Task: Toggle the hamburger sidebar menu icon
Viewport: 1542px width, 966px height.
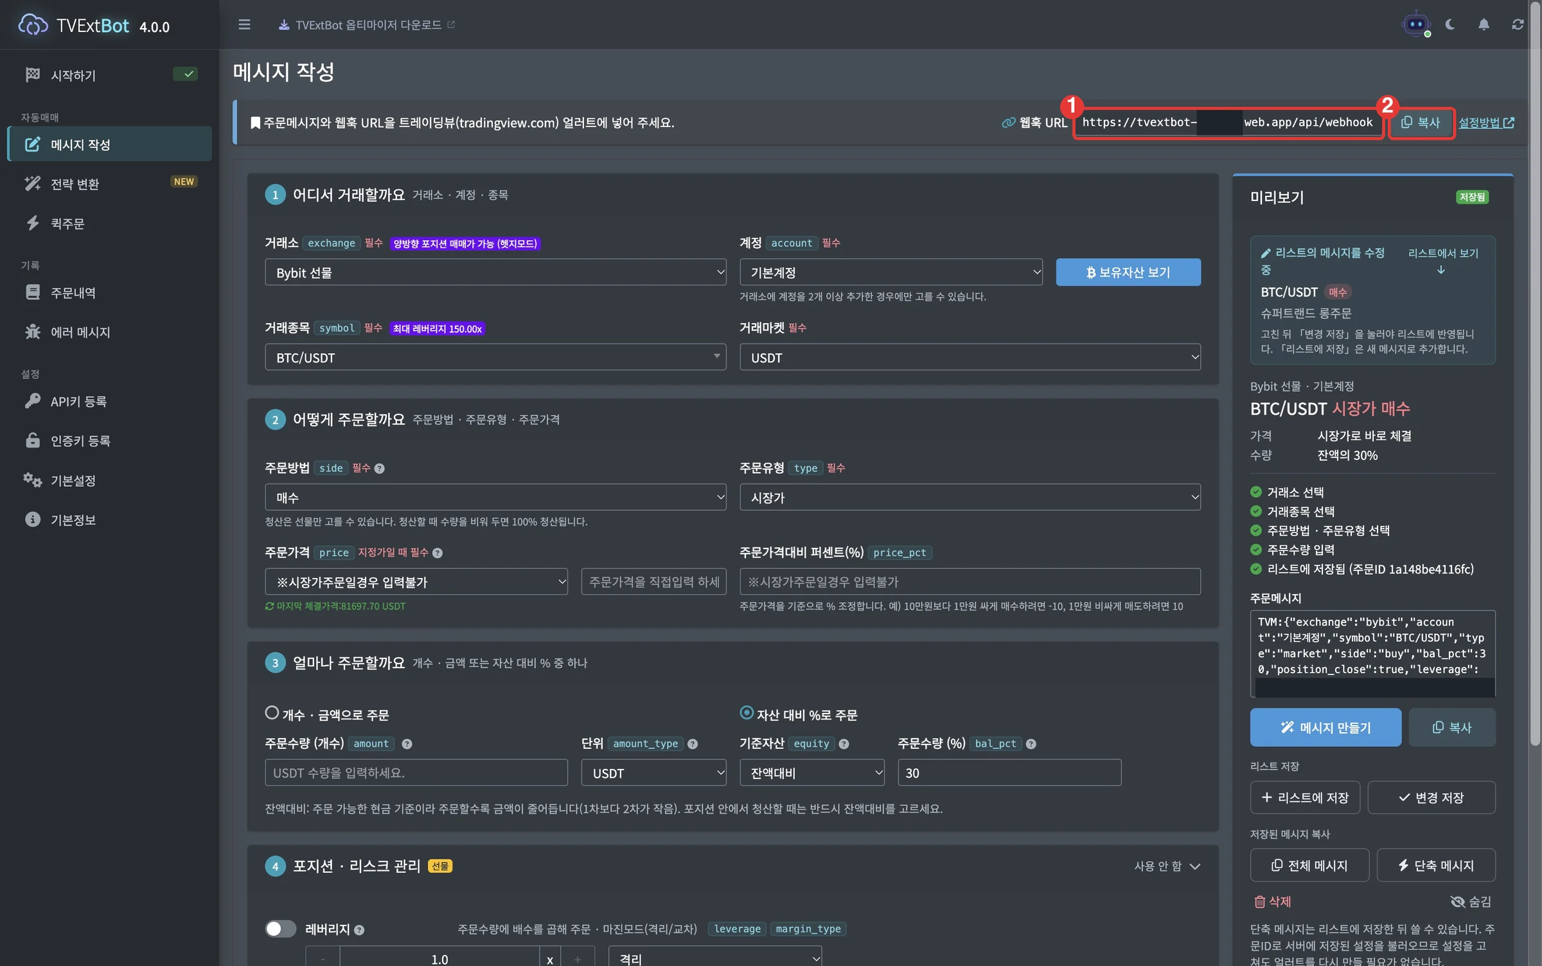Action: pyautogui.click(x=244, y=24)
